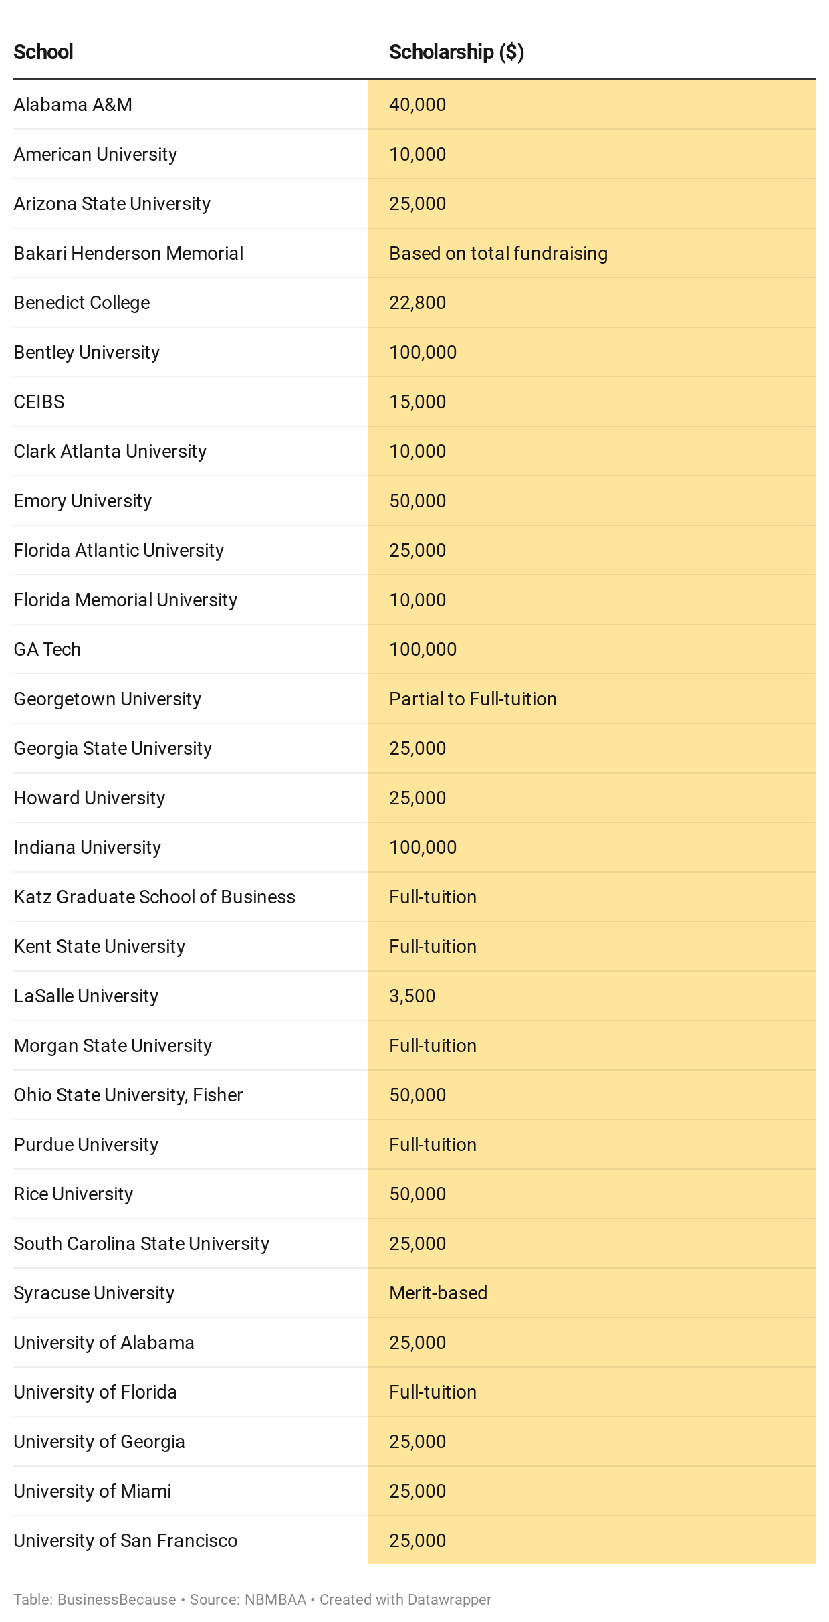
Task: Click University of San Francisco row label
Action: (126, 1541)
